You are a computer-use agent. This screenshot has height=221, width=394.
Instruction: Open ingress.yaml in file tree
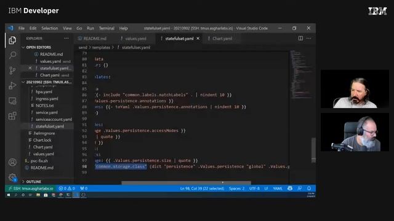tap(47, 99)
